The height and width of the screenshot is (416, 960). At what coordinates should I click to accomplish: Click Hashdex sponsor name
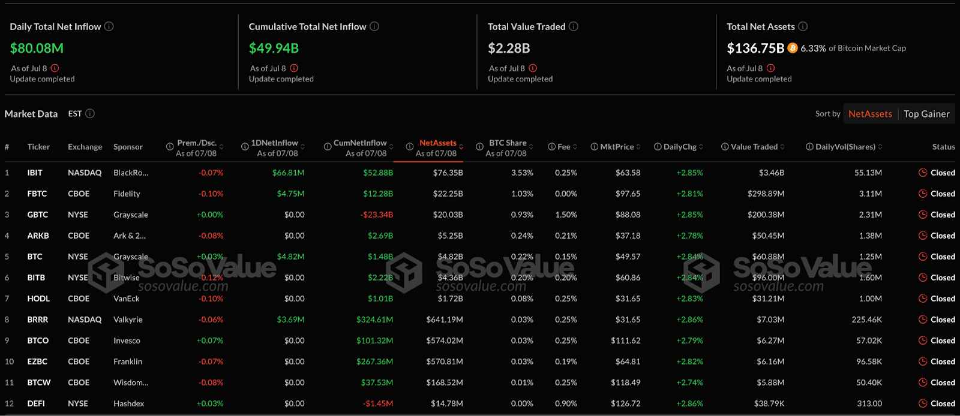128,403
